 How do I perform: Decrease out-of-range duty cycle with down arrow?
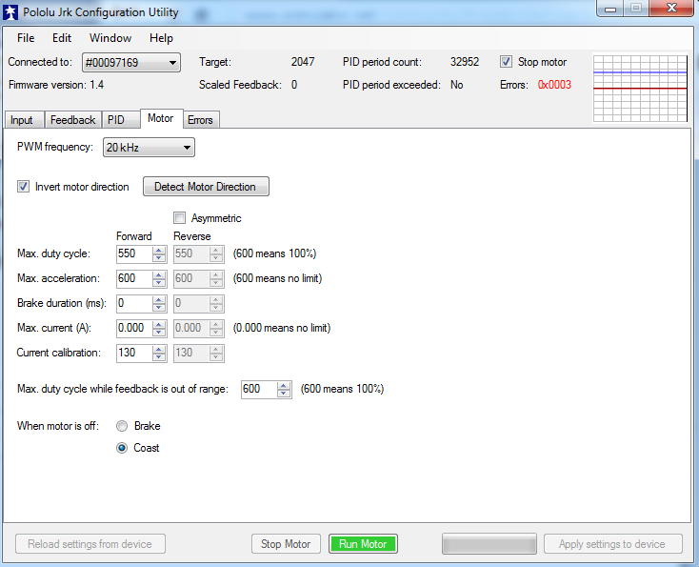284,394
